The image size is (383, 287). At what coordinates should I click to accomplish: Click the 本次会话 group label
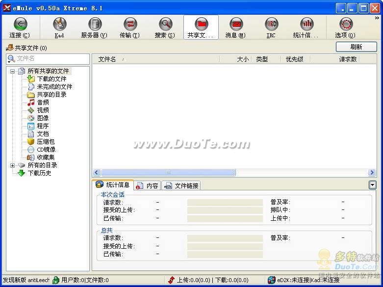[x=112, y=195]
